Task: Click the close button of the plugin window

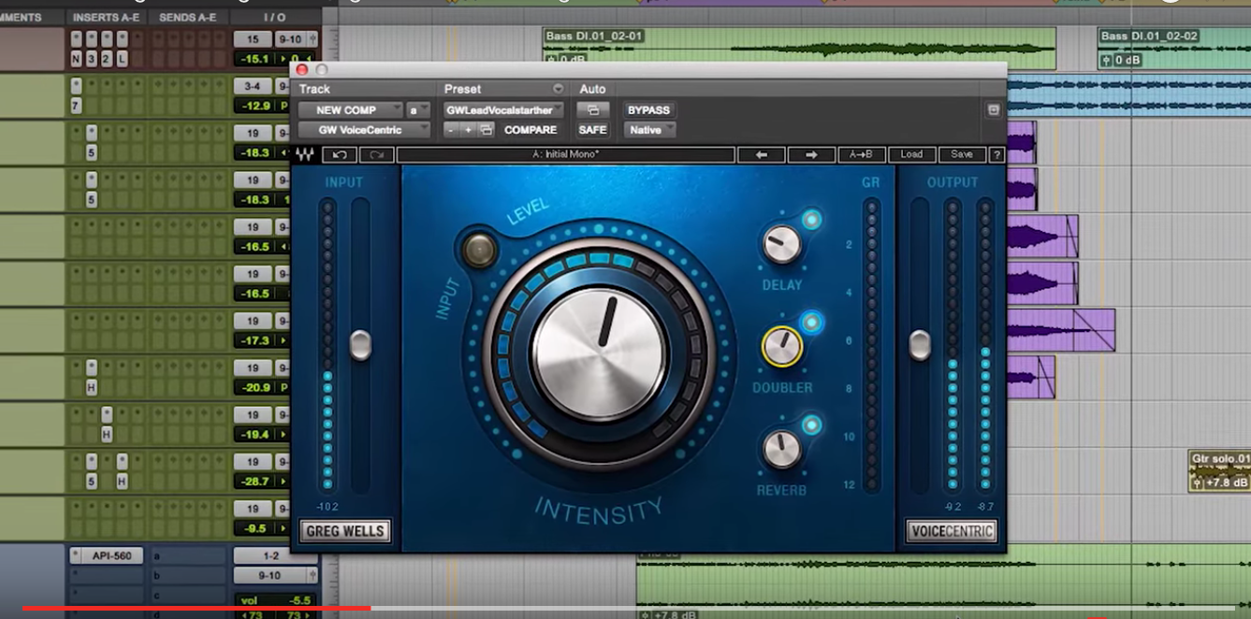Action: [302, 69]
